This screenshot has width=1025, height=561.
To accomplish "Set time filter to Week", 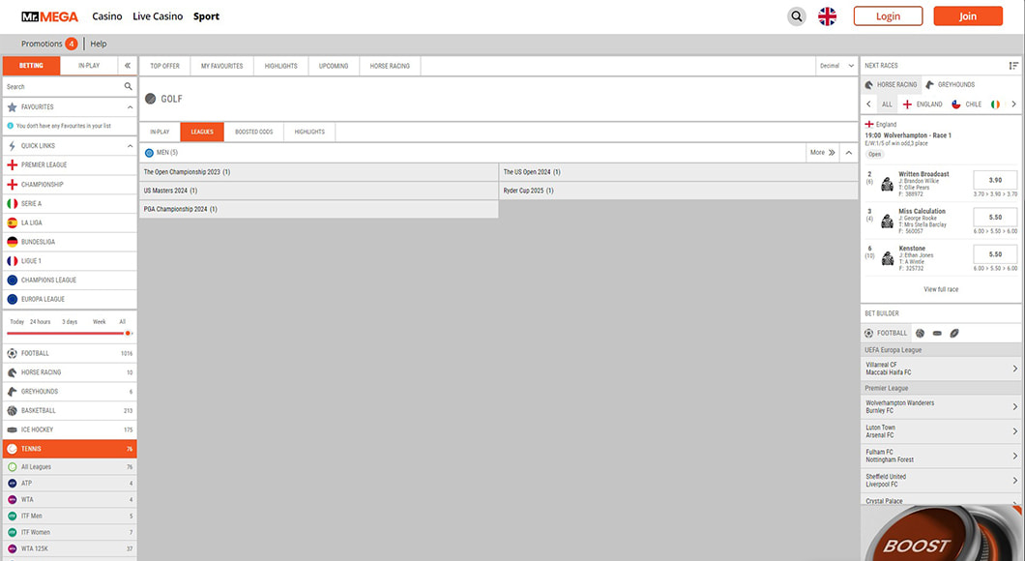I will [99, 322].
